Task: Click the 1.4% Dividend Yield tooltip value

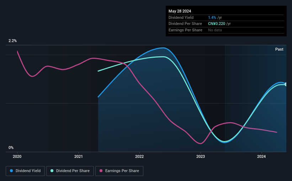Action: [x=212, y=17]
